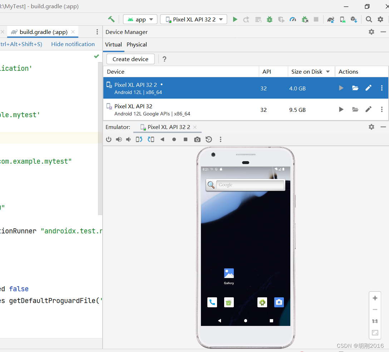Zoom in the emulator with plus button
The image size is (389, 352).
375,298
